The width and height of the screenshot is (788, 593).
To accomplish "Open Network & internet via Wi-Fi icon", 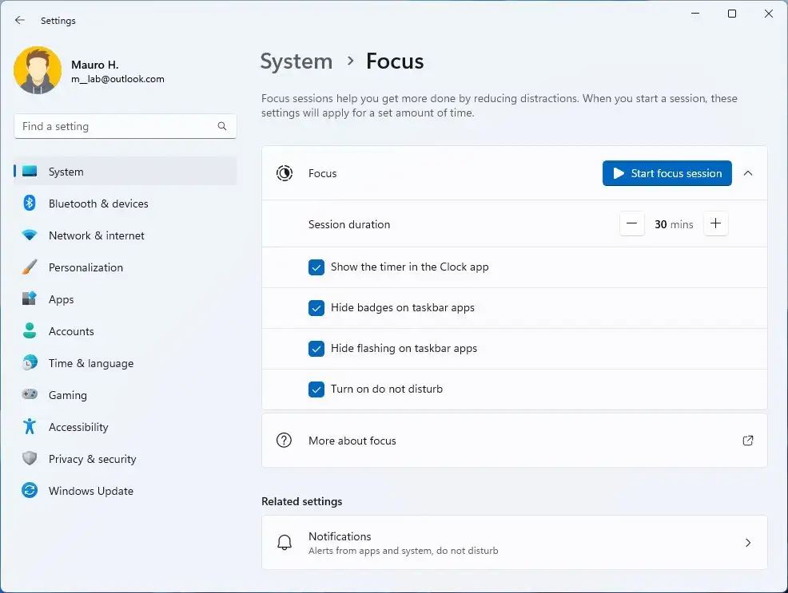I will click(30, 235).
